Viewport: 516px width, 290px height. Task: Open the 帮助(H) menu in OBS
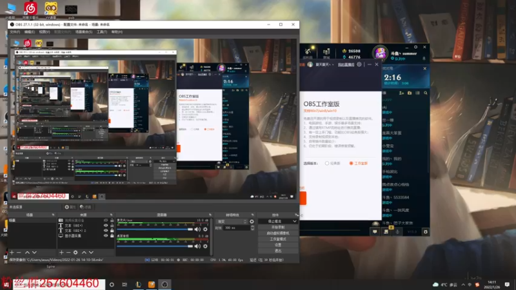[117, 32]
